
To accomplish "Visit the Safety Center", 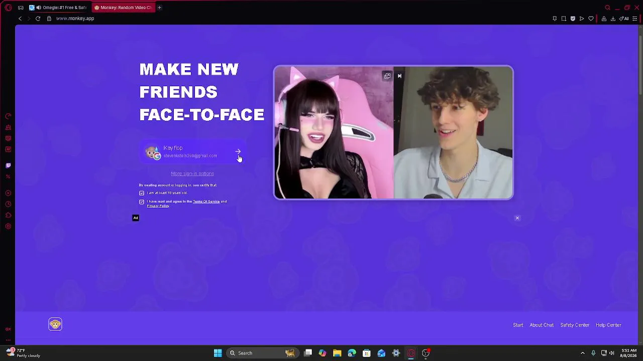I will point(575,325).
